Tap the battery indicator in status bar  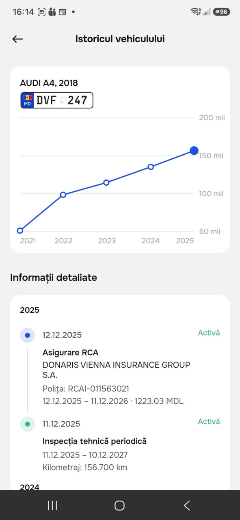(x=222, y=12)
